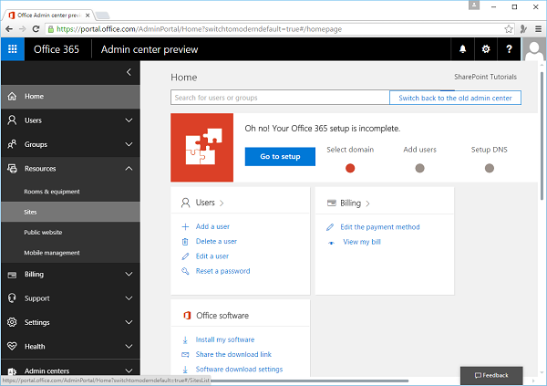The height and width of the screenshot is (386, 547).
Task: Click the Setup DNS grey step dot
Action: [x=490, y=169]
